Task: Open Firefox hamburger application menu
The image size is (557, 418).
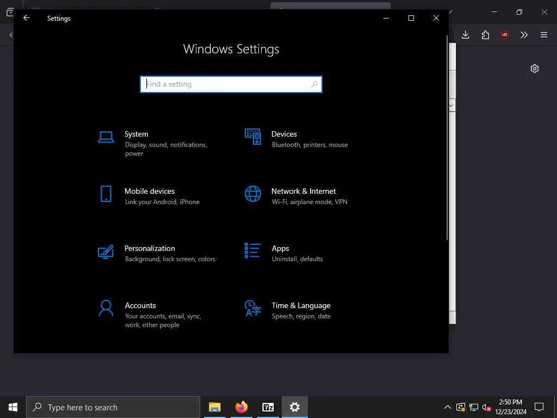Action: tap(544, 35)
